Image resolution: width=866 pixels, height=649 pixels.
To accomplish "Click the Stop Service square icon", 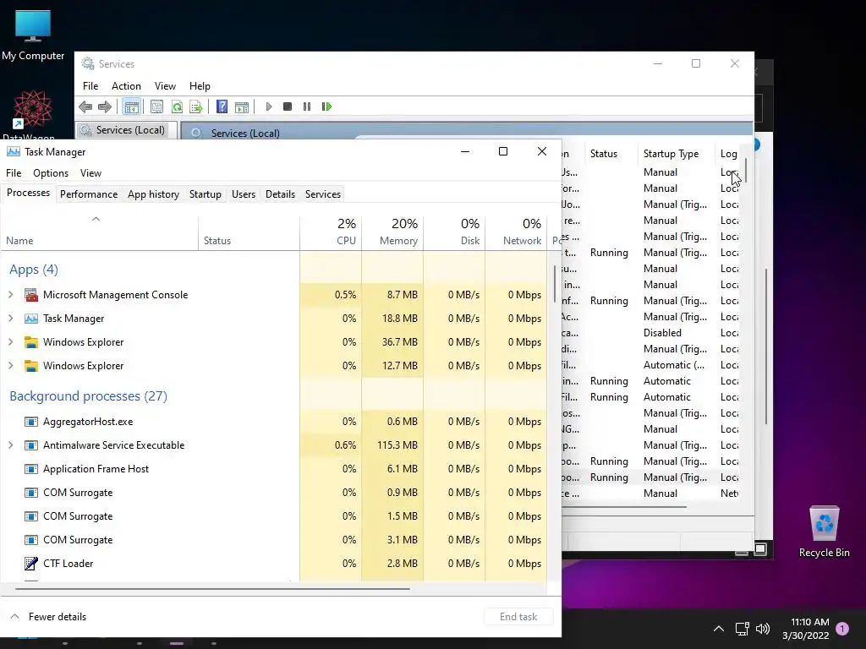I will coord(288,106).
